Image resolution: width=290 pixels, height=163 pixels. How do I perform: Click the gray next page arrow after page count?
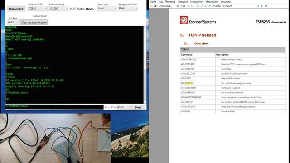click(x=192, y=6)
